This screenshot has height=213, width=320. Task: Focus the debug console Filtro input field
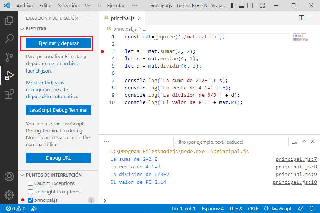point(231,142)
